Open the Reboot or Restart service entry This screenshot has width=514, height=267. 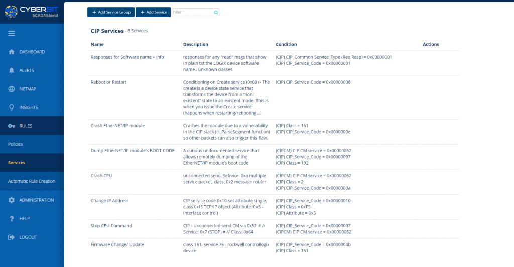point(108,82)
